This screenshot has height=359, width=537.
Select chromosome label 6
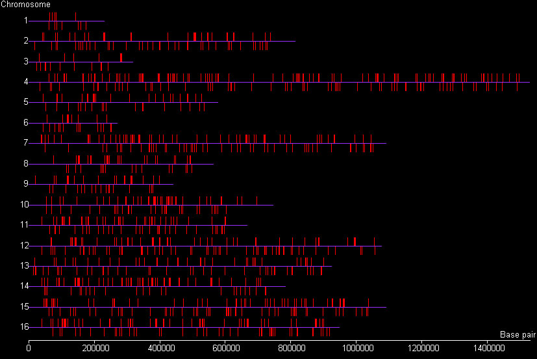click(x=26, y=122)
